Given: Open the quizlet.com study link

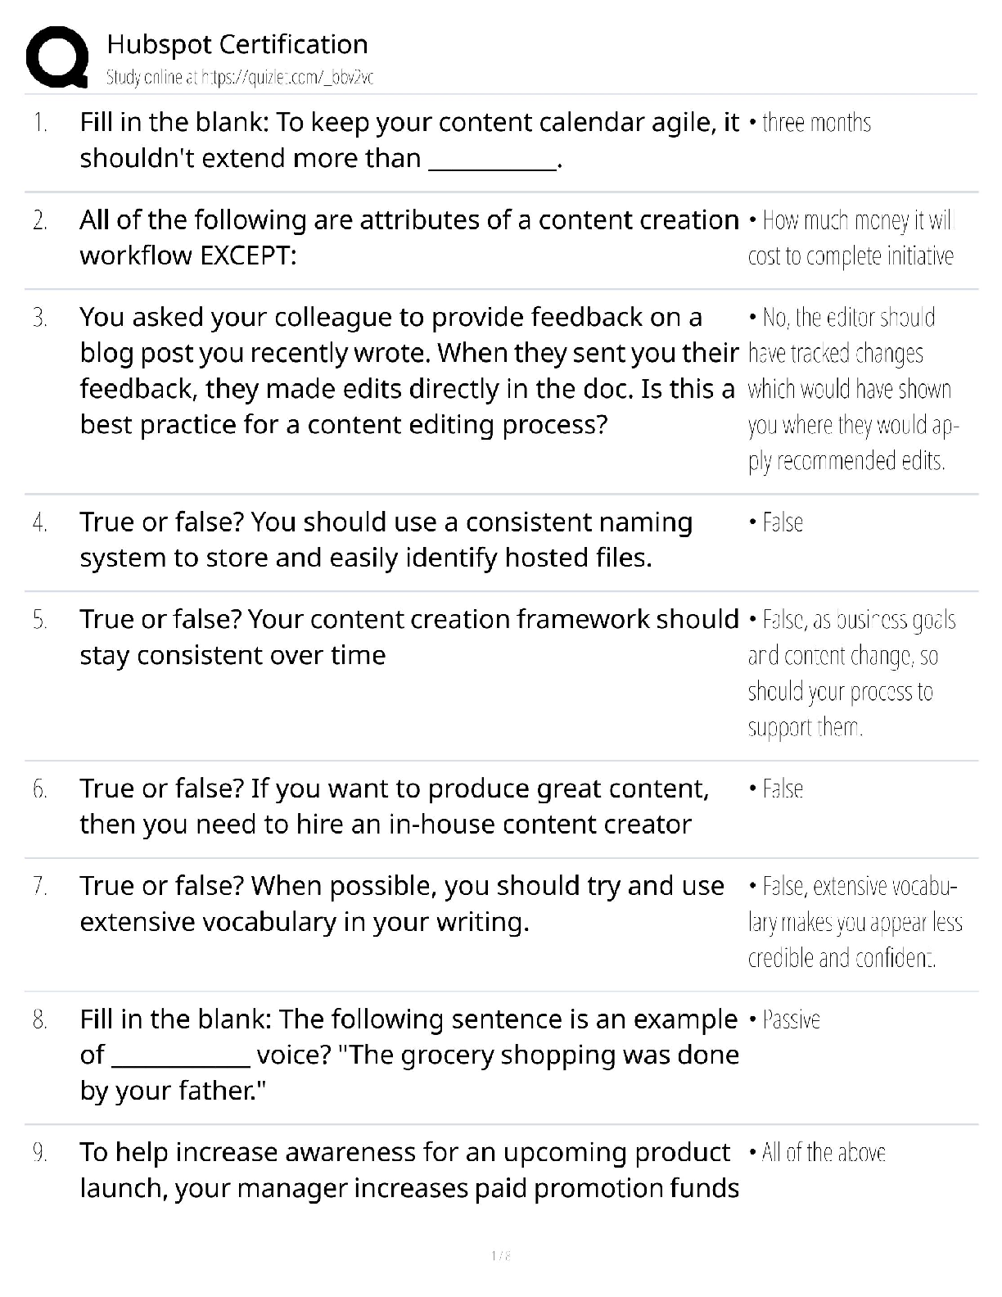Looking at the screenshot, I should (x=240, y=78).
